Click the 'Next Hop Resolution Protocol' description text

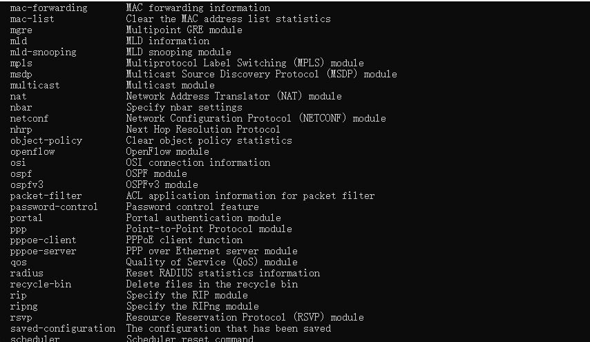[203, 130]
